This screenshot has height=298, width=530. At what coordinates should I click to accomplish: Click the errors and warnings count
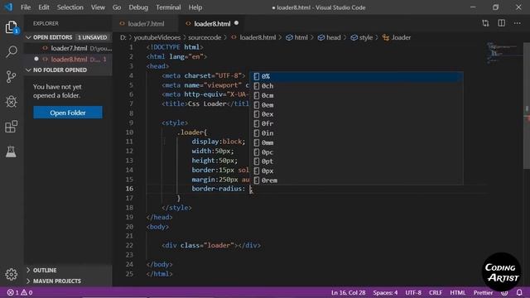(20, 292)
